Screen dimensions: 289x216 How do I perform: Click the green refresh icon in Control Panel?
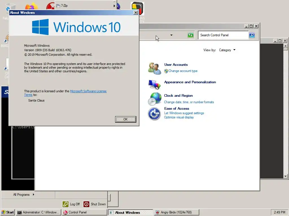pos(191,35)
